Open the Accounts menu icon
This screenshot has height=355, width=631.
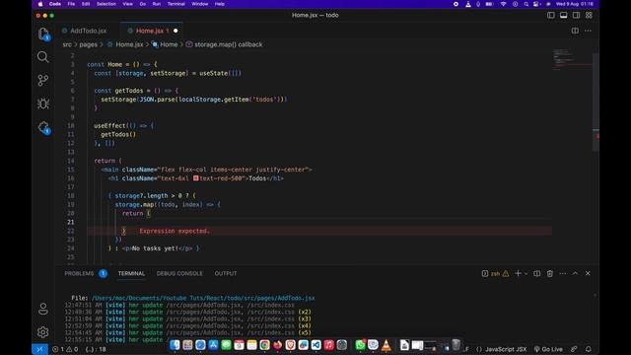point(43,309)
